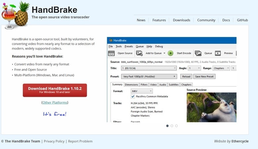Click the Open Source toolbar label

tap(125, 53)
